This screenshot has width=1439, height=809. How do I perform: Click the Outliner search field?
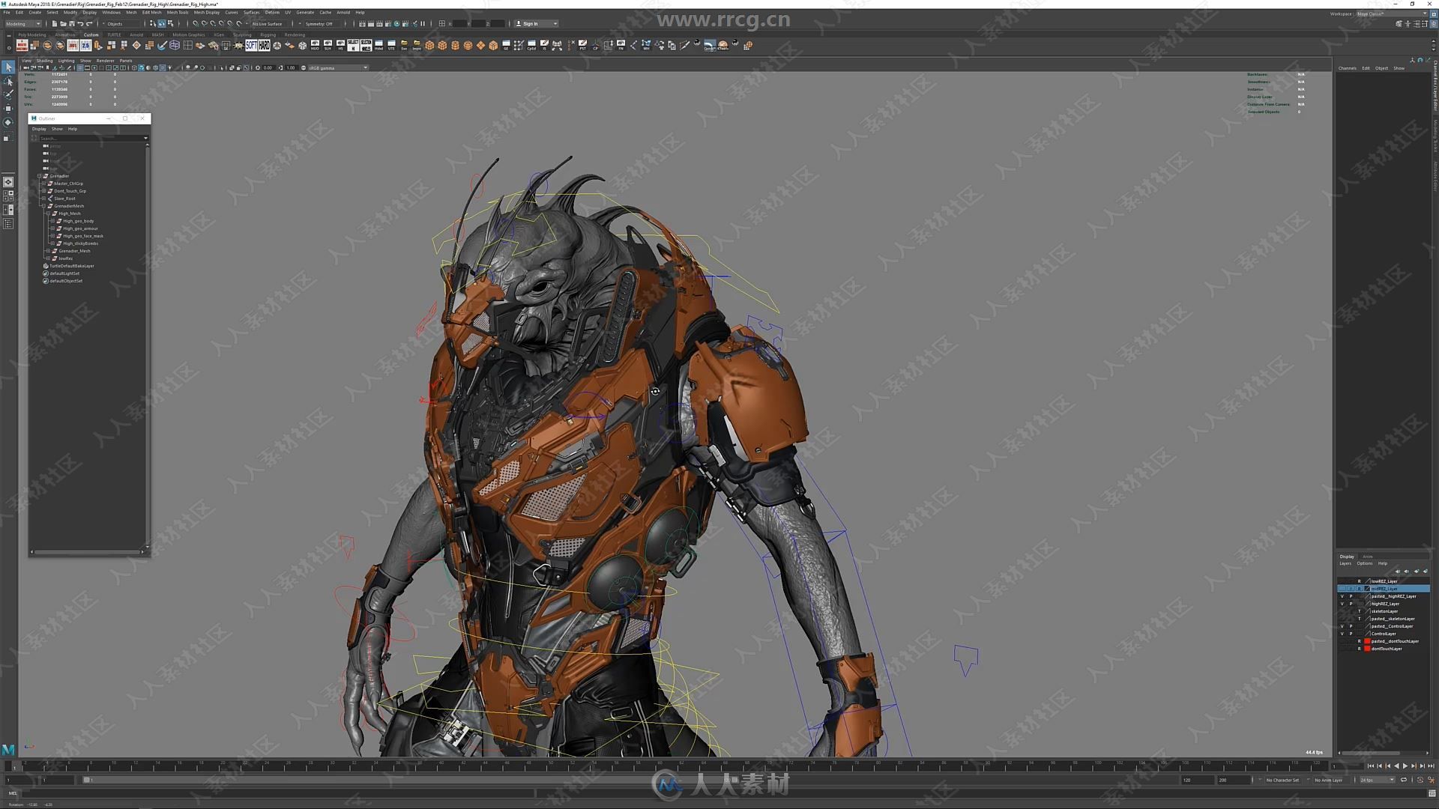[x=91, y=139]
